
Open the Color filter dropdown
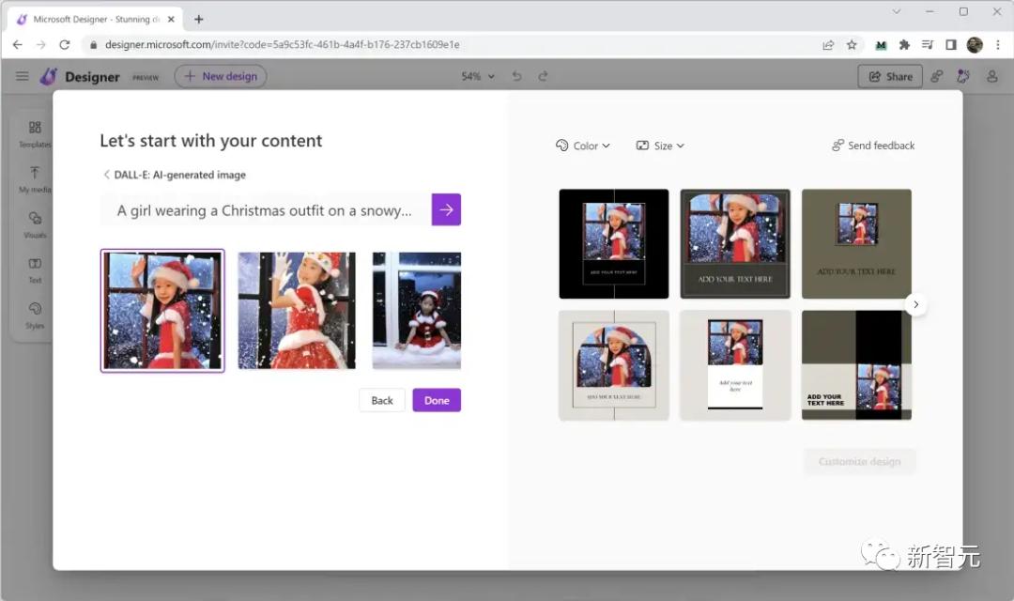tap(583, 146)
